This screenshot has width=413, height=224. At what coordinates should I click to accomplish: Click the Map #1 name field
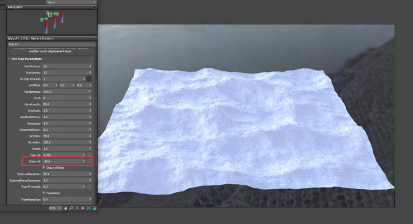(51, 44)
